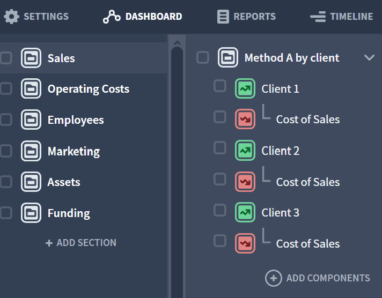This screenshot has height=298, width=382.
Task: Open the Client 2 component label
Action: pos(280,151)
